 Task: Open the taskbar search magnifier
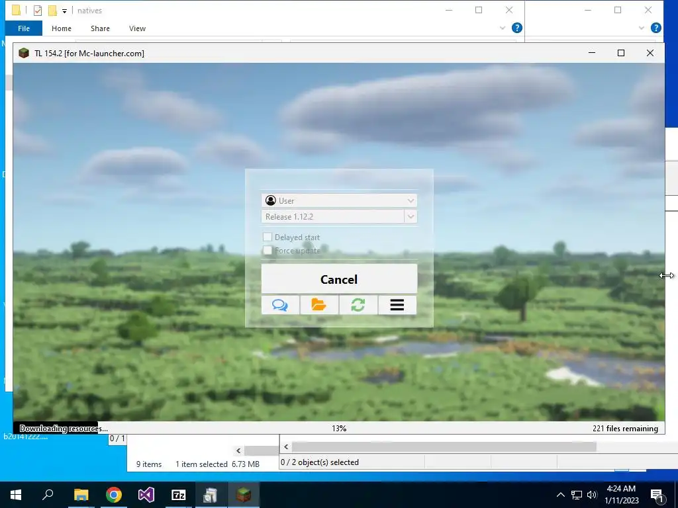pyautogui.click(x=48, y=495)
